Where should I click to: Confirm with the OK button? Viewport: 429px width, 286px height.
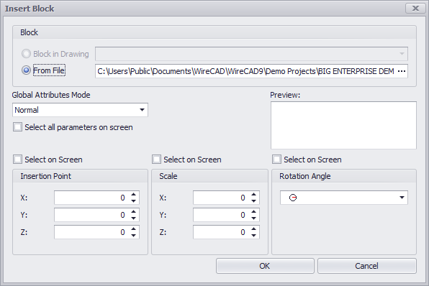click(265, 266)
